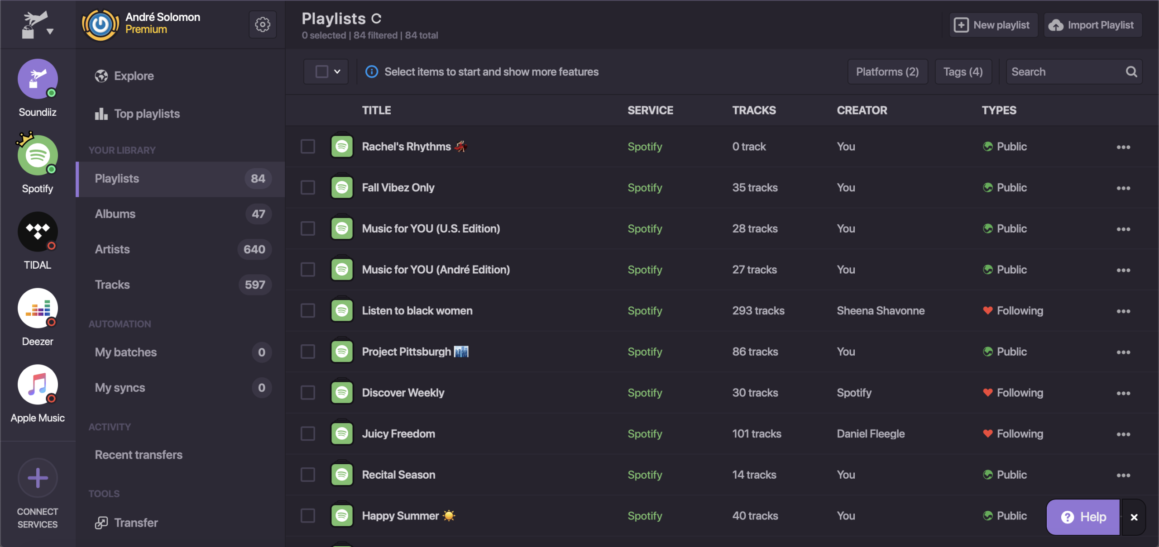The image size is (1159, 547).
Task: Open Recent transfers link
Action: point(139,454)
